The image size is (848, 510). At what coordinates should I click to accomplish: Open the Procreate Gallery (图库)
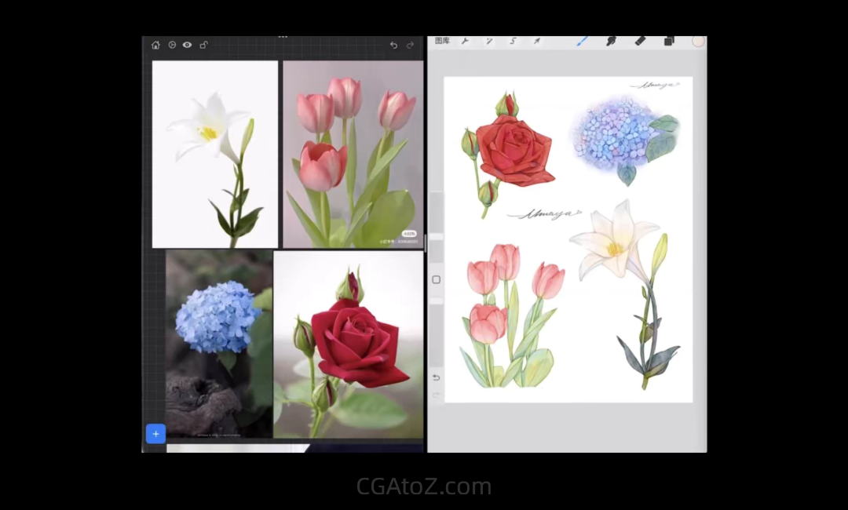click(442, 41)
